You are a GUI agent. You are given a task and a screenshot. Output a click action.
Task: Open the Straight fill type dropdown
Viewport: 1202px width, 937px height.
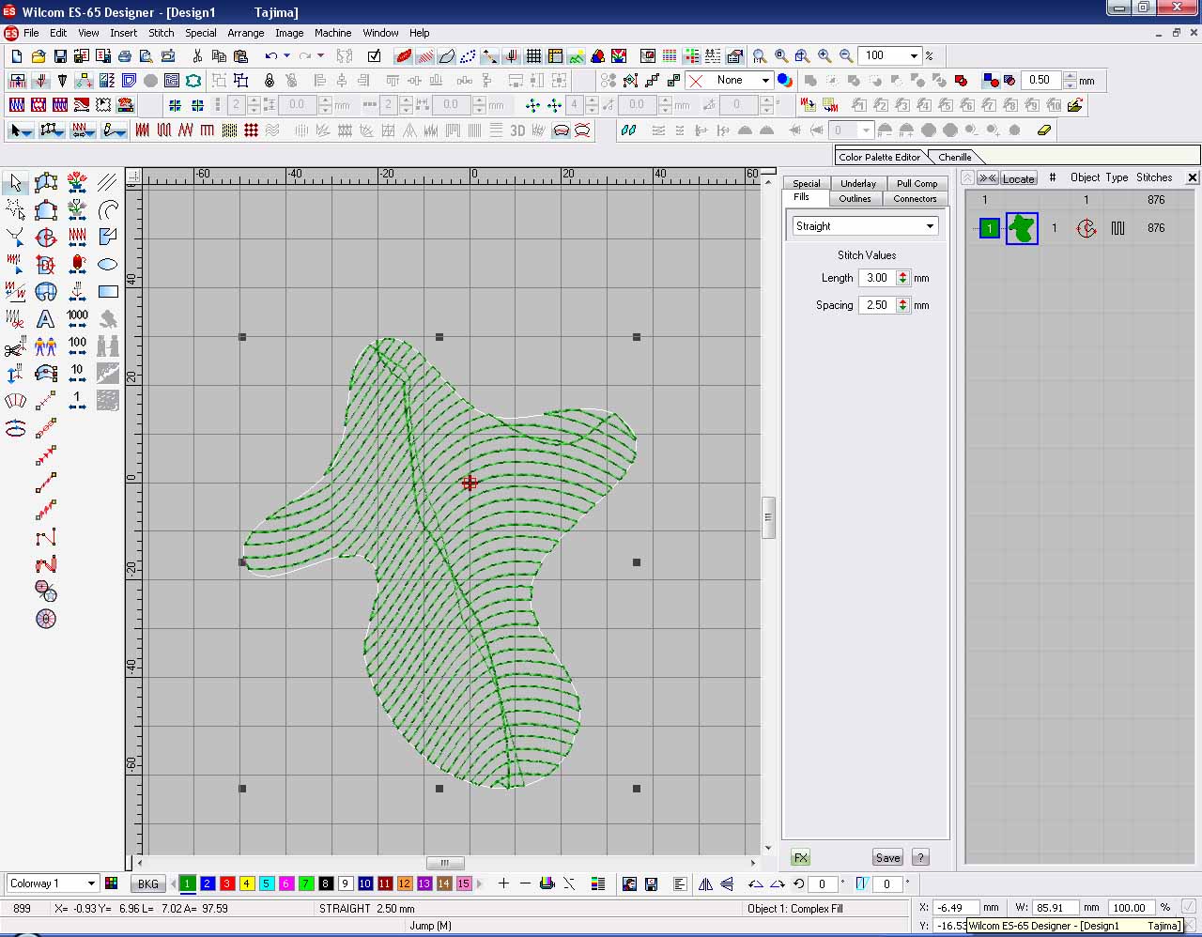click(x=930, y=226)
